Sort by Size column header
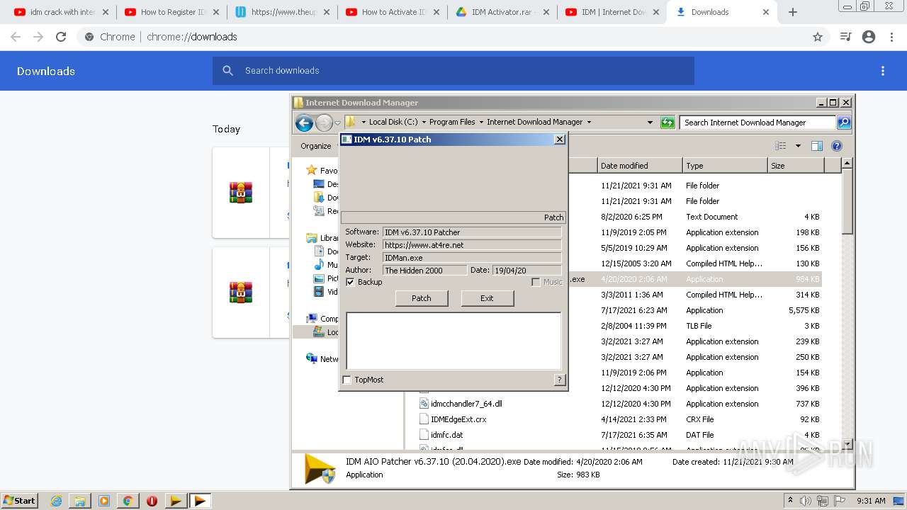Screen dimensions: 907x510 point(796,166)
